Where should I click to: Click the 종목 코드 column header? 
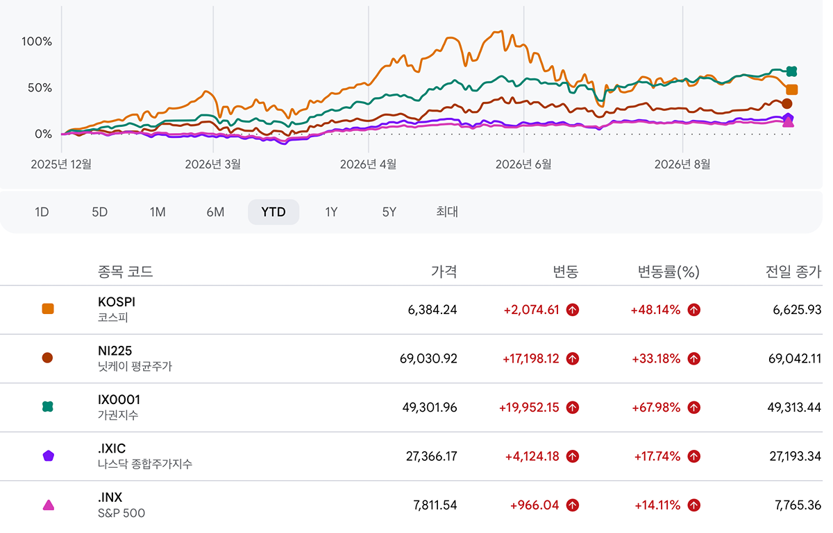[126, 272]
